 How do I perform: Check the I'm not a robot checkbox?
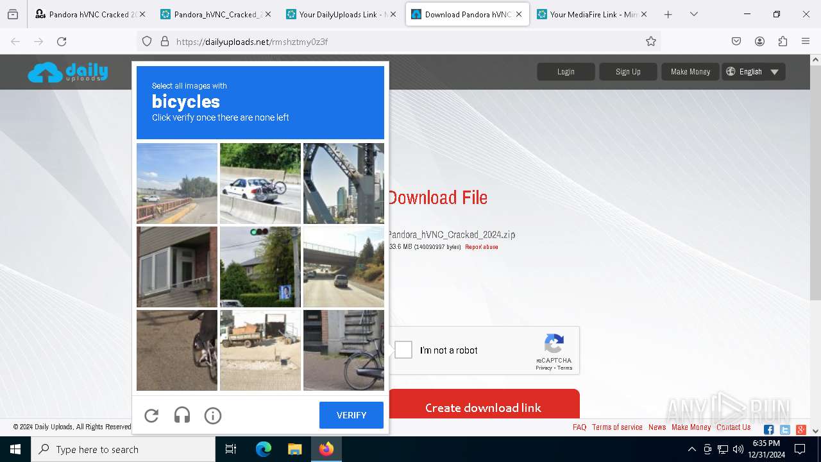click(x=403, y=350)
